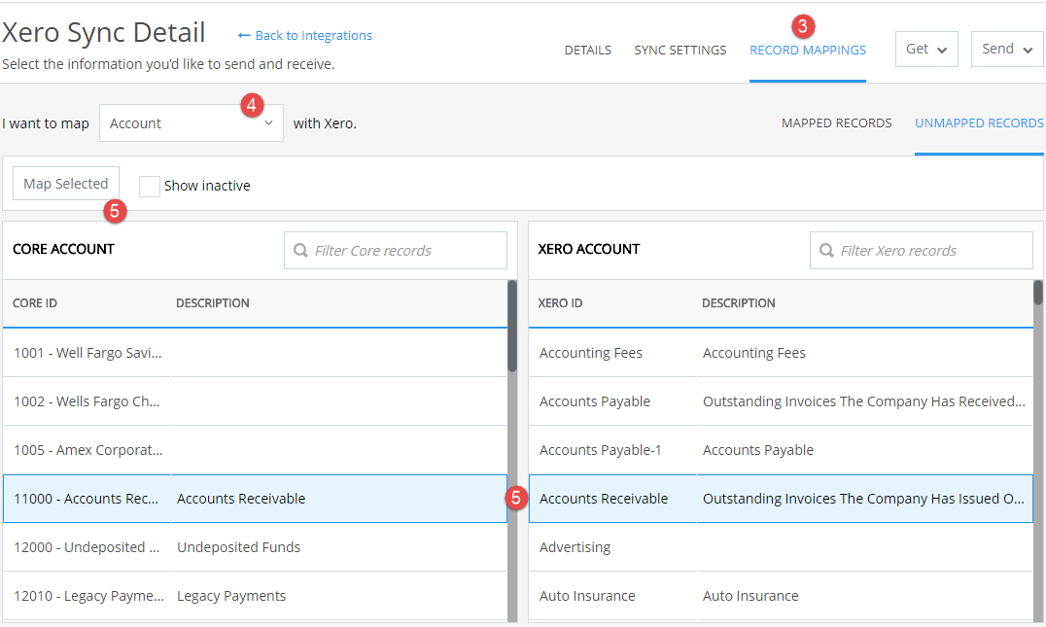The image size is (1046, 627).
Task: Select core row 12000 - Undeposited ...
Action: pos(255,547)
